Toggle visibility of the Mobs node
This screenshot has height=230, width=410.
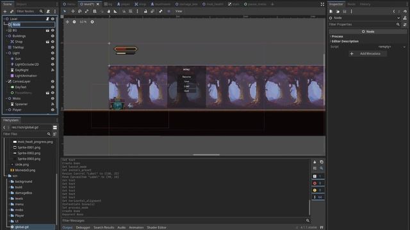point(53,98)
